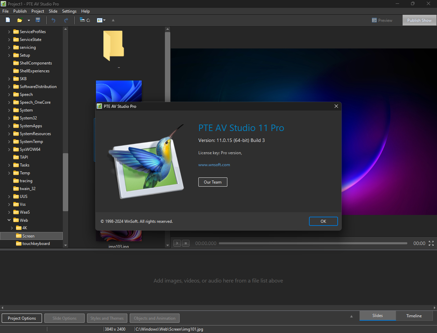Toggle fullscreen preview with the corner-arrows icon

point(431,243)
